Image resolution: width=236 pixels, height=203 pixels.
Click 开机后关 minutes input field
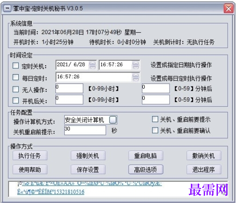tap(156, 100)
